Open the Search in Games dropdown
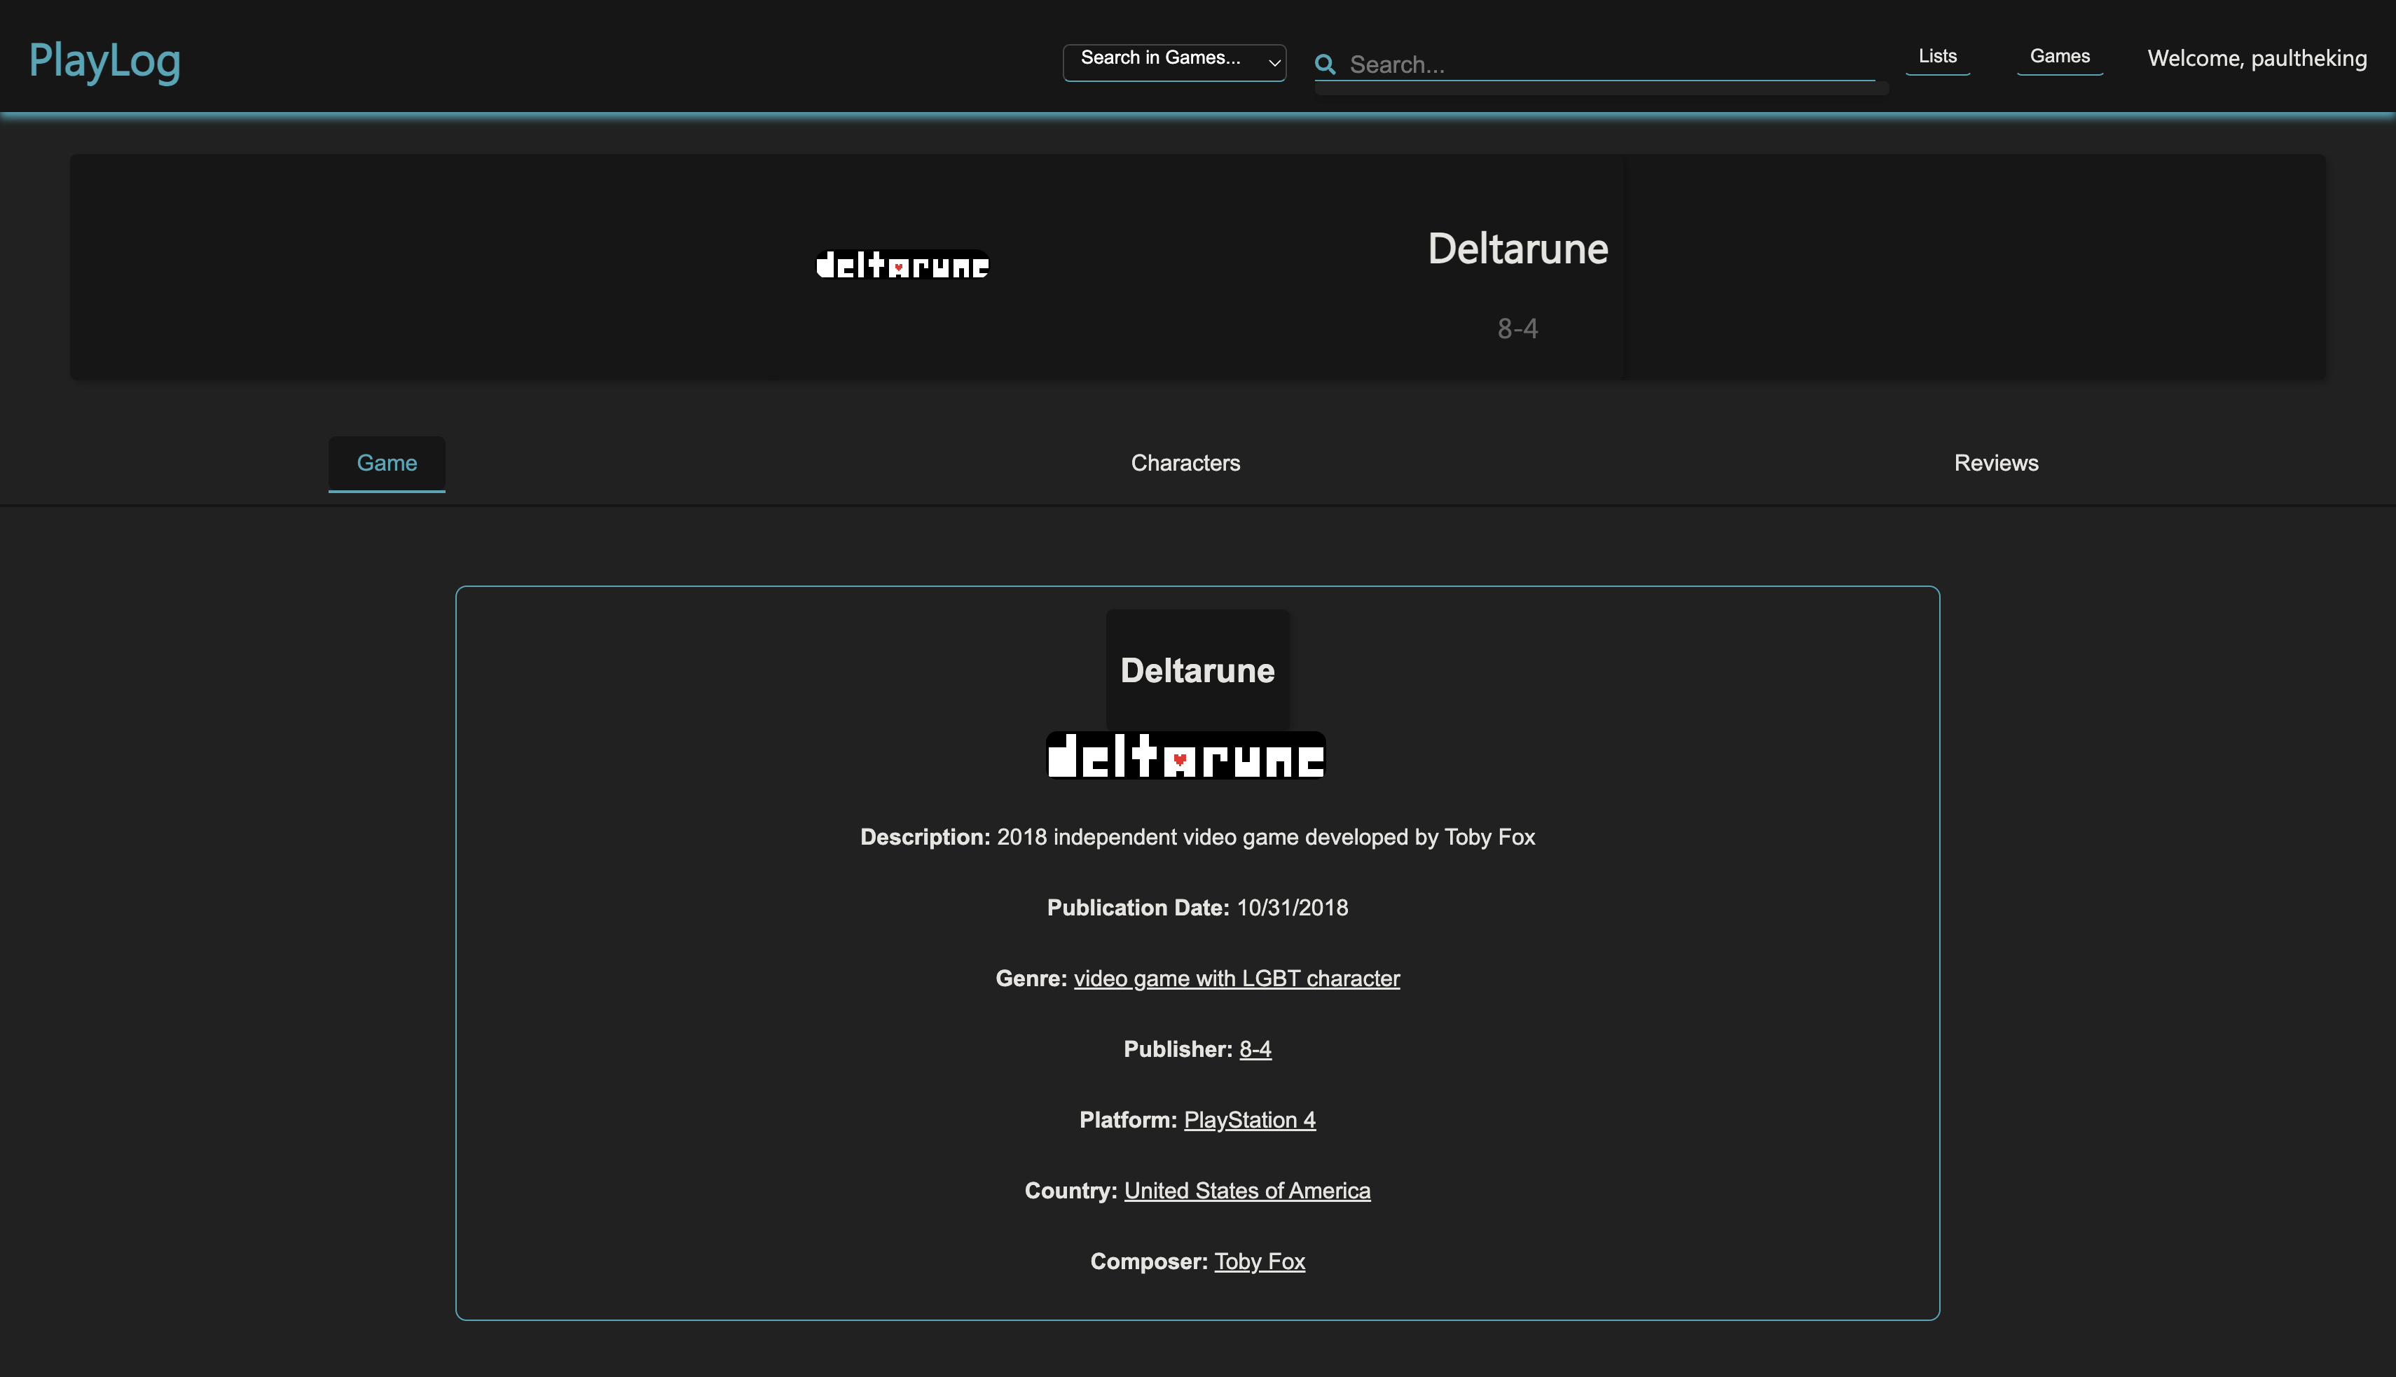Viewport: 2396px width, 1377px height. [1174, 62]
